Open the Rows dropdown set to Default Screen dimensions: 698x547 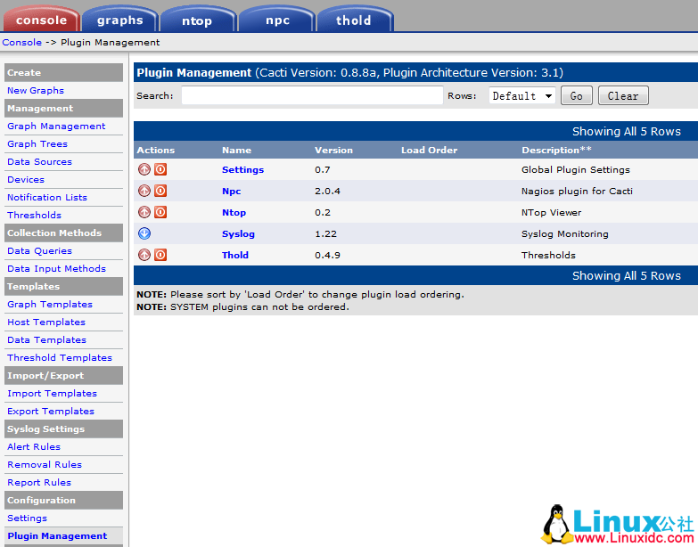pyautogui.click(x=522, y=95)
